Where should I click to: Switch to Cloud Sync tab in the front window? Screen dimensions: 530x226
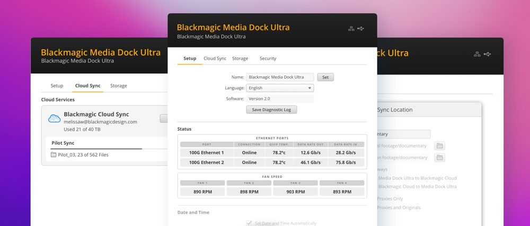pyautogui.click(x=215, y=58)
